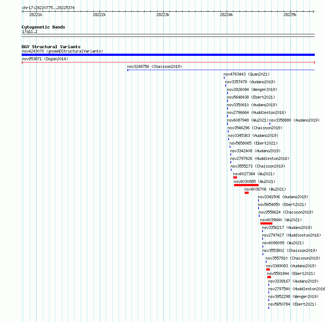The width and height of the screenshot is (325, 322).
Task: Click the nsv4243070 gnomAD blue bar
Action: (x=168, y=55)
